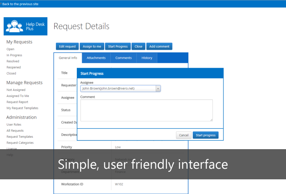
Task: Open Request Categories link
Action: [20, 143]
